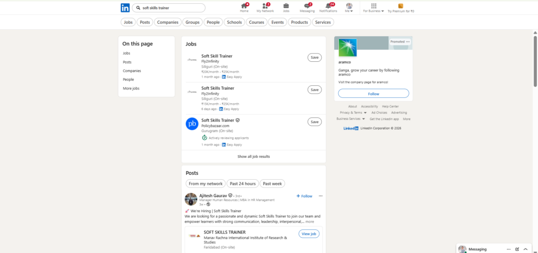Click 'Show all job results' link
Image resolution: width=538 pixels, height=253 pixels.
pos(254,157)
